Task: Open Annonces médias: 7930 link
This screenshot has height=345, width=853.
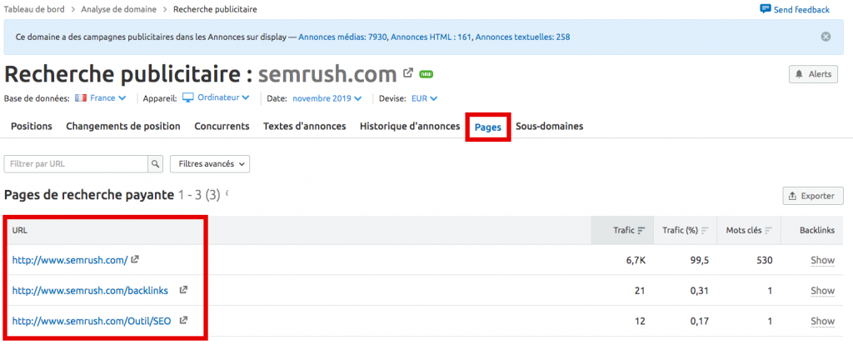Action: tap(342, 37)
